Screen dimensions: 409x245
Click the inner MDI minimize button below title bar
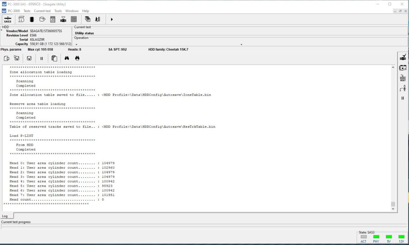(395, 11)
